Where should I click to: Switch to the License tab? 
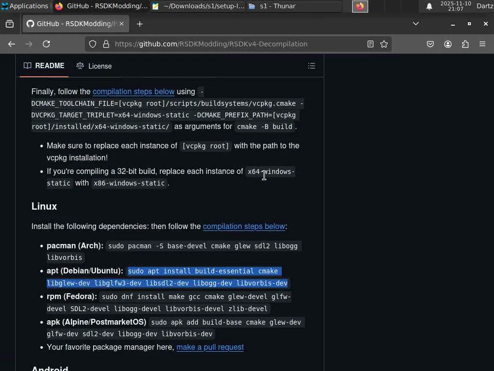click(94, 66)
